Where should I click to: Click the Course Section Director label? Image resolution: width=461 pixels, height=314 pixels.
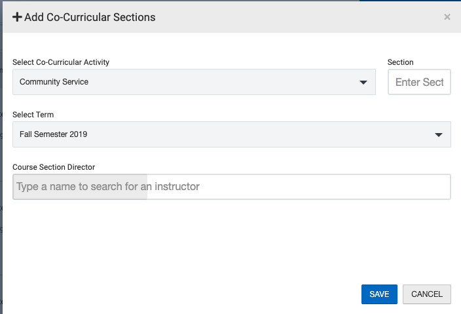(54, 167)
